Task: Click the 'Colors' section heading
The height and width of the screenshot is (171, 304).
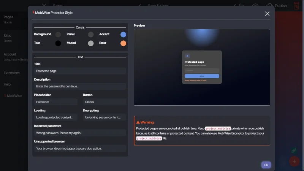Action: (x=80, y=27)
